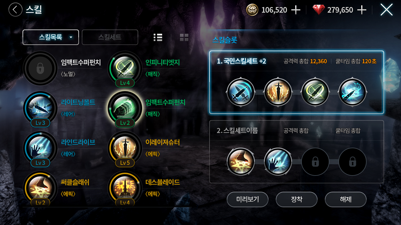Select the 써클슬래쉬 pentagram skill icon
This screenshot has width=401, height=225.
click(x=40, y=188)
